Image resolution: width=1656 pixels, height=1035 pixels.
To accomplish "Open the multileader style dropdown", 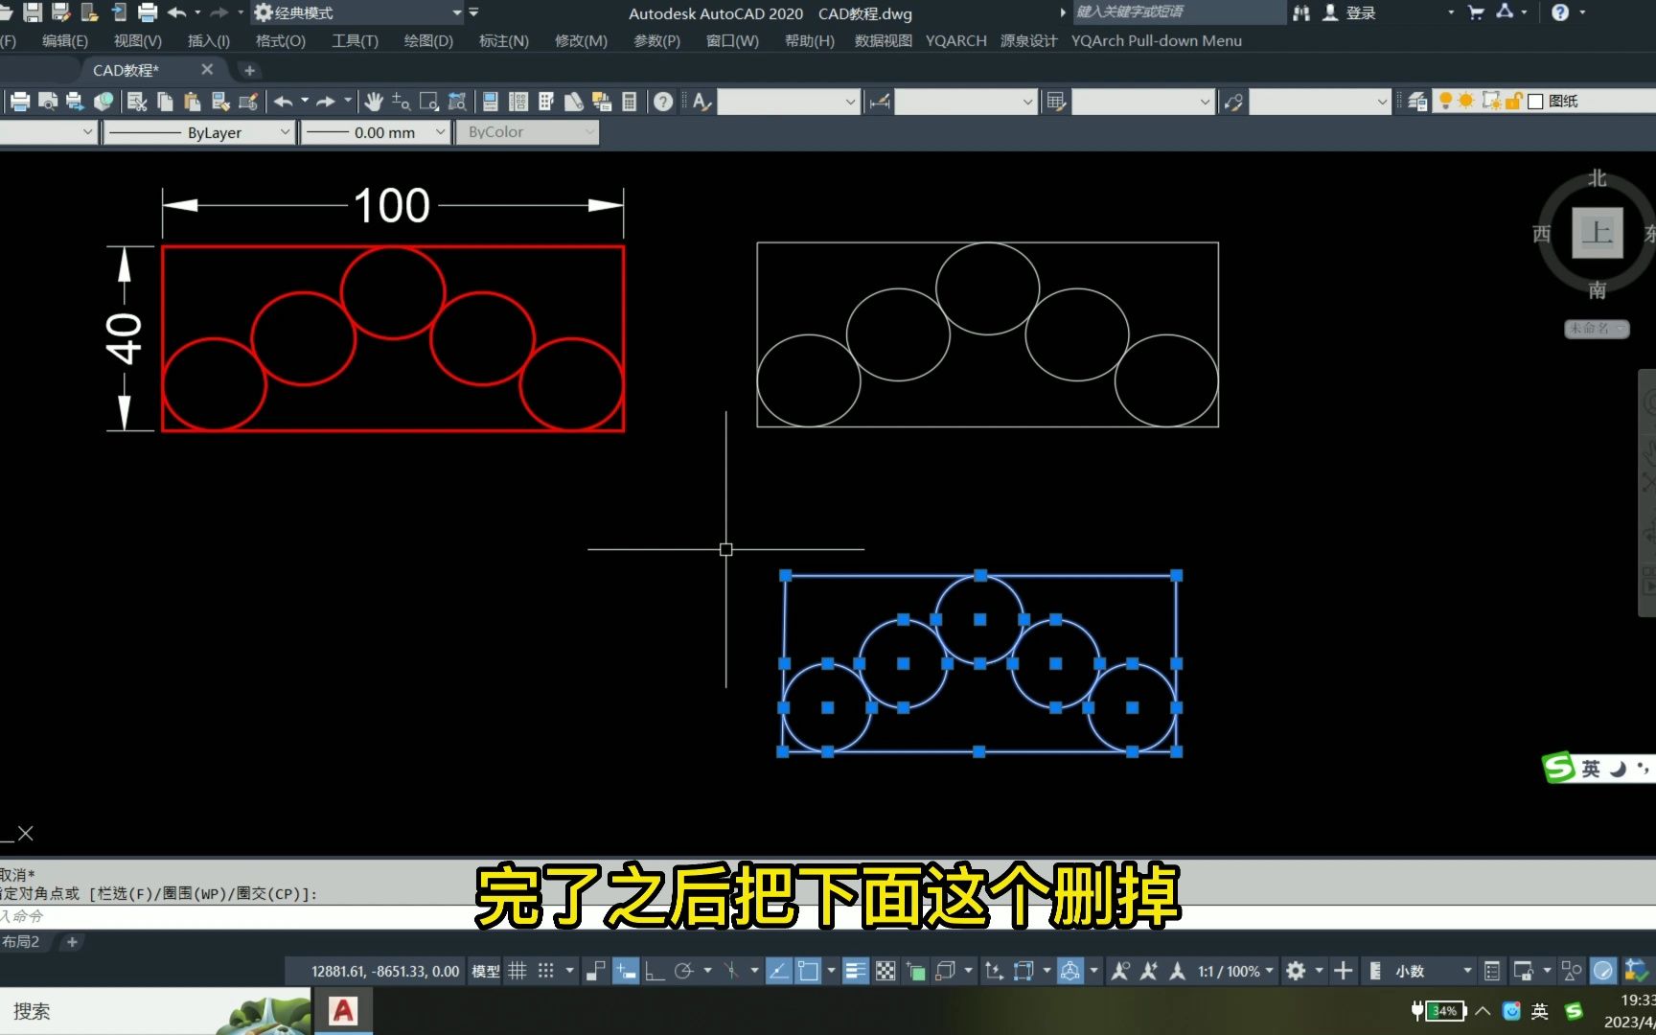I will [1321, 102].
